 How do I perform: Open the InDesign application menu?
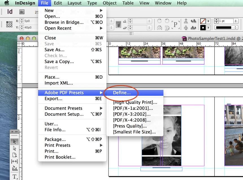pyautogui.click(x=25, y=3)
